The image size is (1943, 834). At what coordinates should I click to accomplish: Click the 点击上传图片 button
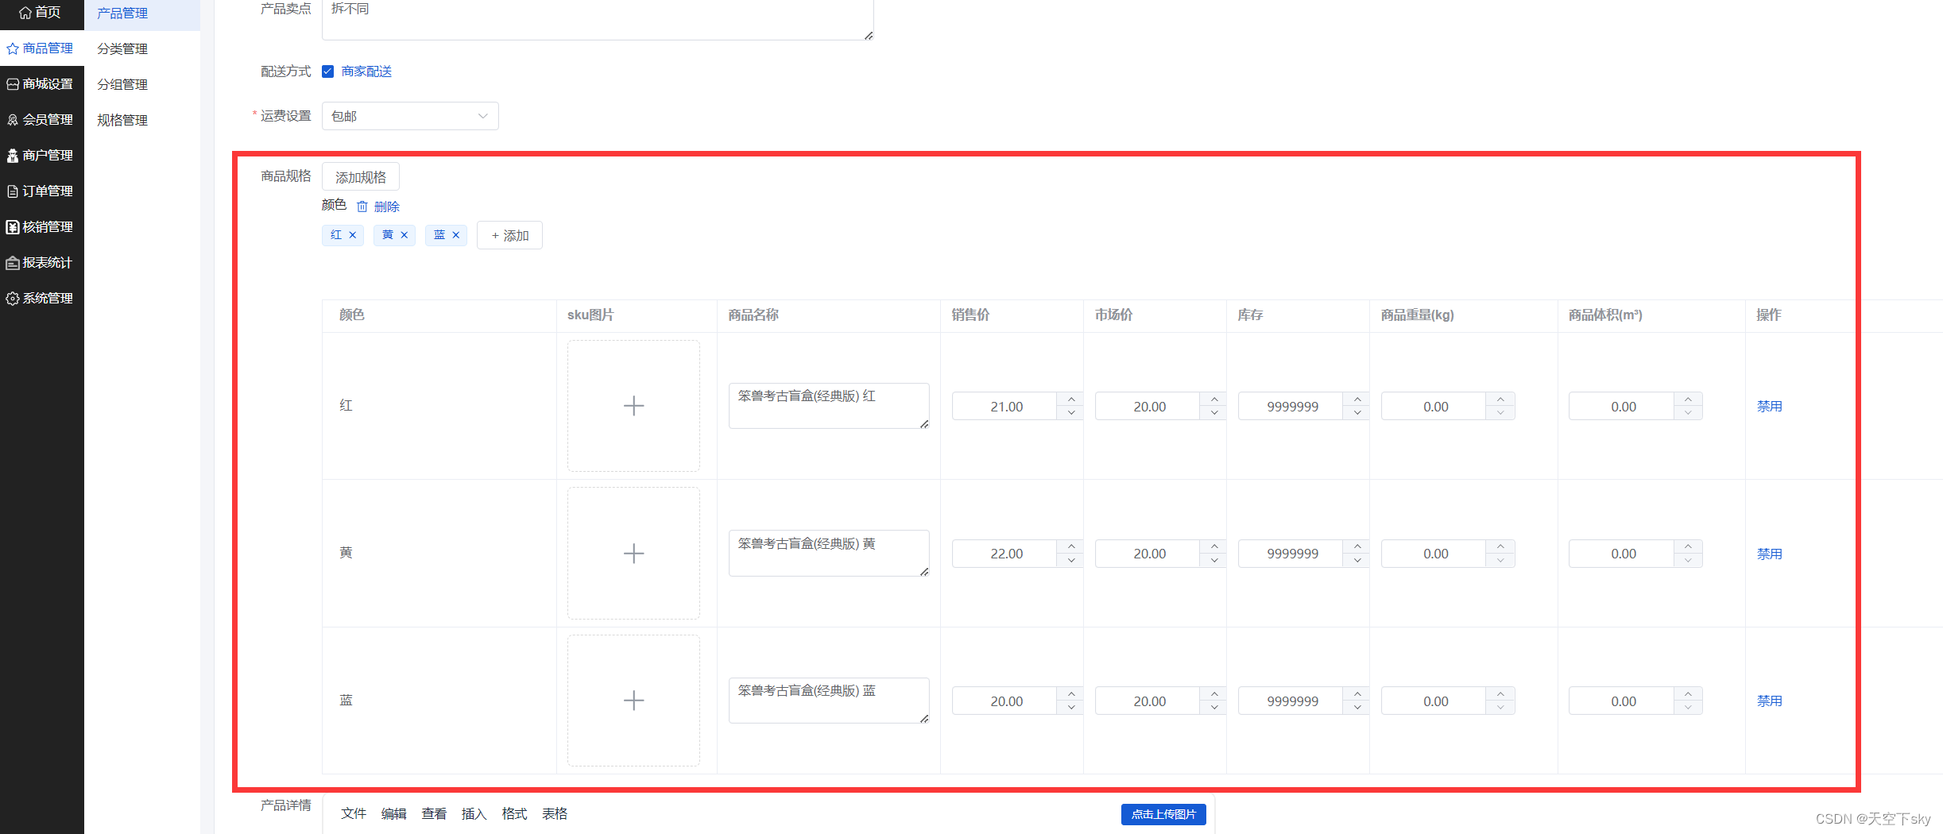[1163, 815]
